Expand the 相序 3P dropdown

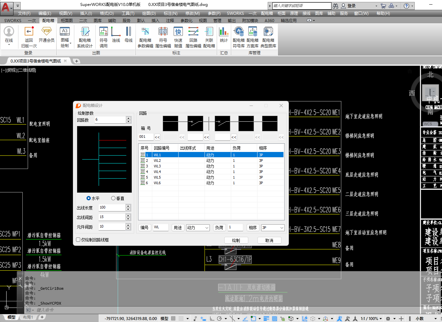click(282, 228)
